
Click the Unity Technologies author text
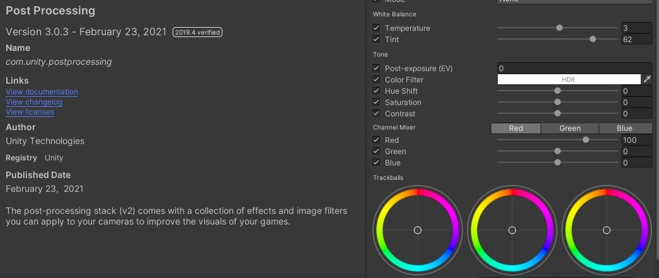click(x=45, y=141)
